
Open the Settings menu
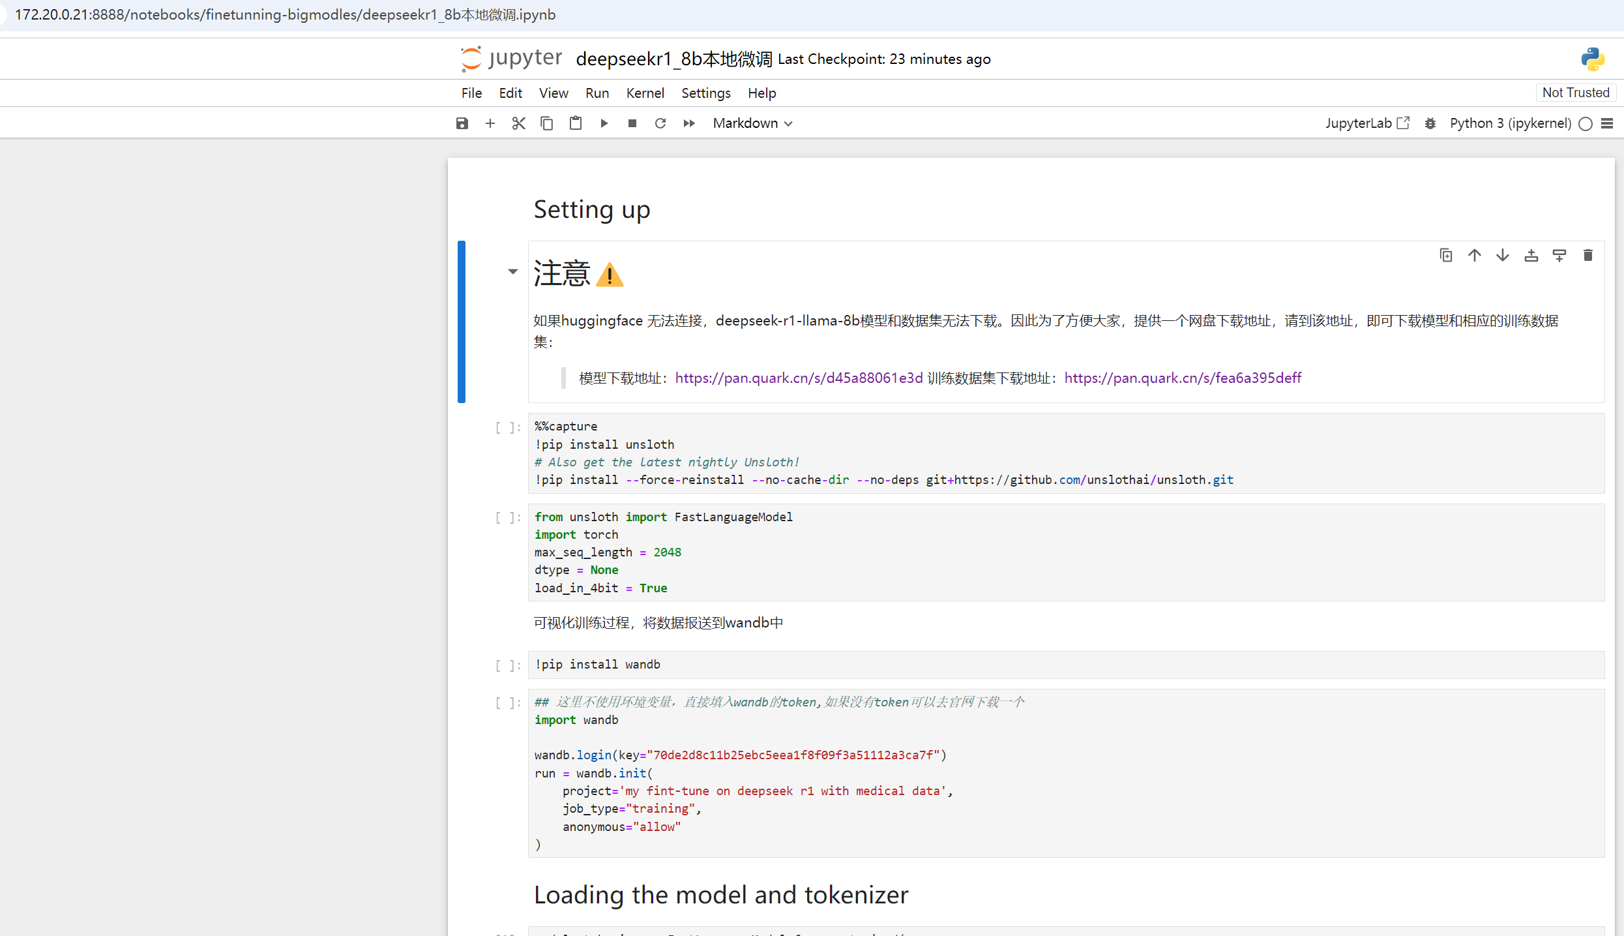pyautogui.click(x=705, y=93)
